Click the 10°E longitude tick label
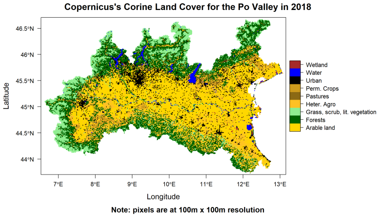The image size is (379, 217). point(169,185)
